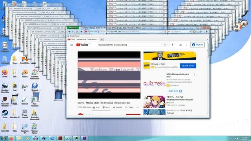
Task: Open the blue-haired recommended video thumbnail
Action: click(154, 112)
